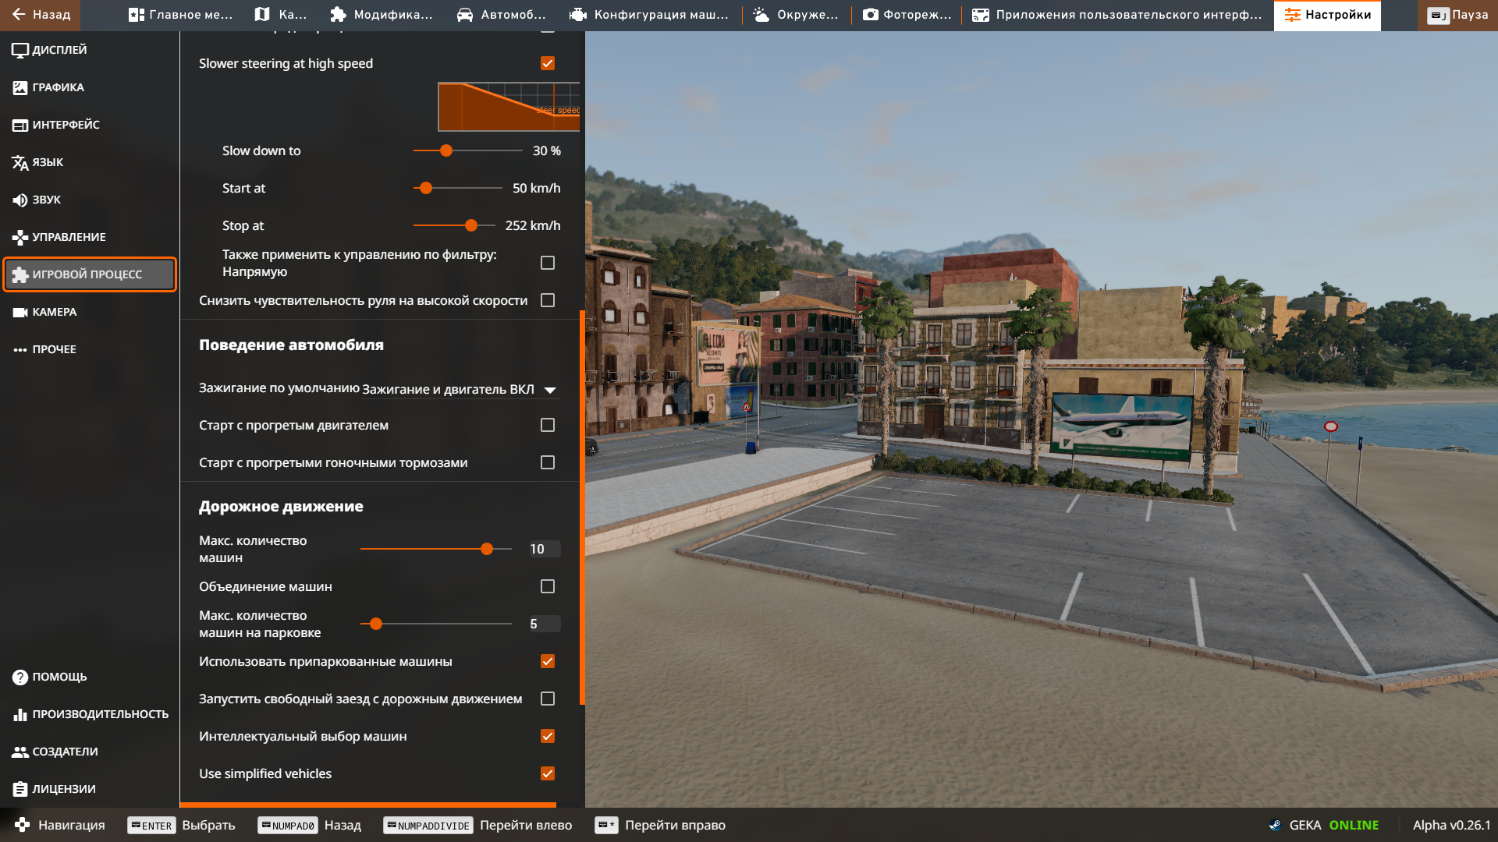Toggle Объединение машин checkbox
Screen dimensions: 1498x842
click(548, 586)
